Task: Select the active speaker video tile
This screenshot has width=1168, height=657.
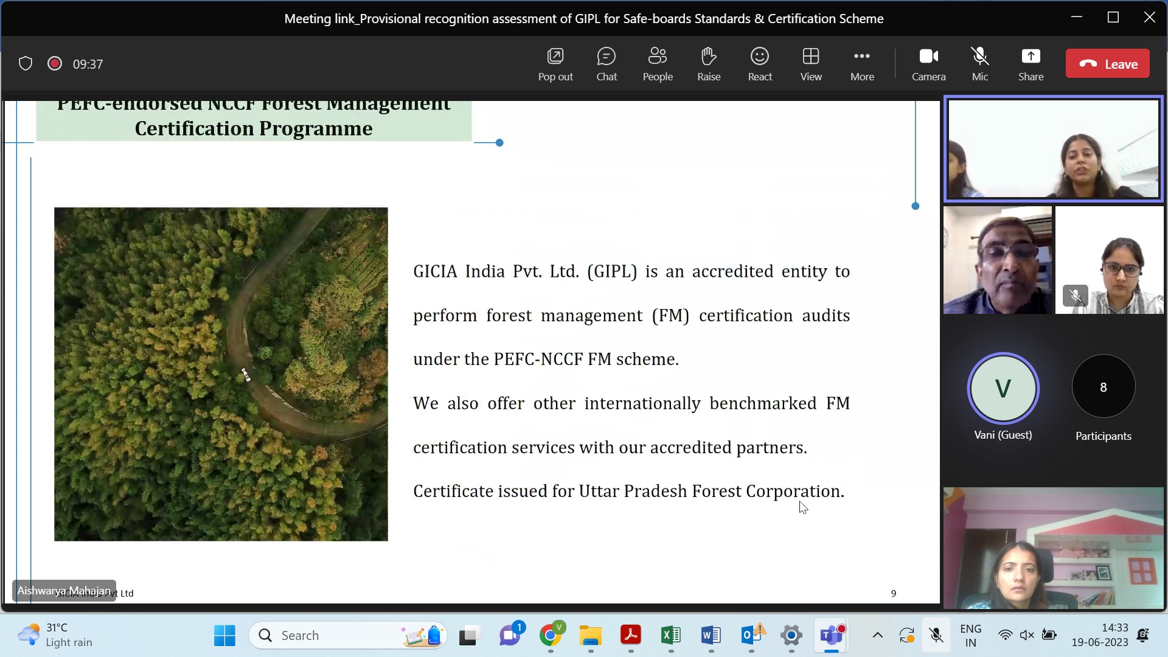Action: pyautogui.click(x=1052, y=148)
